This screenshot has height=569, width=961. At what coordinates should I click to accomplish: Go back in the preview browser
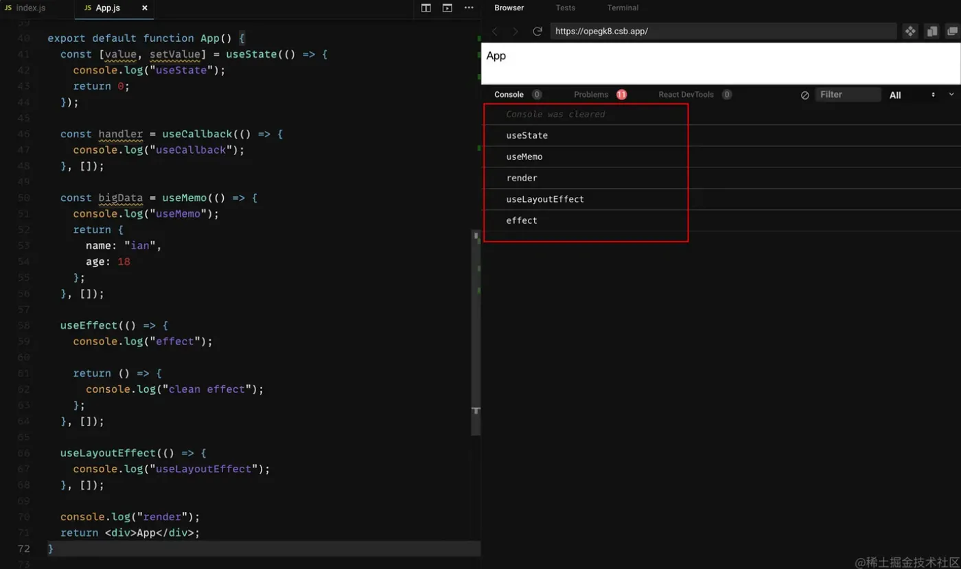tap(496, 32)
